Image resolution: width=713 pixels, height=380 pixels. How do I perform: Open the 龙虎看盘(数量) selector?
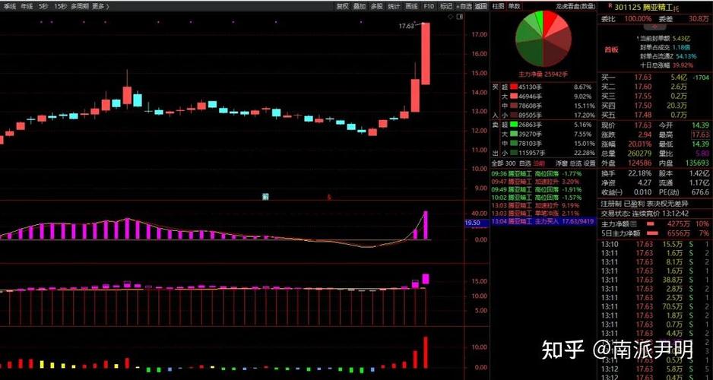coord(575,6)
